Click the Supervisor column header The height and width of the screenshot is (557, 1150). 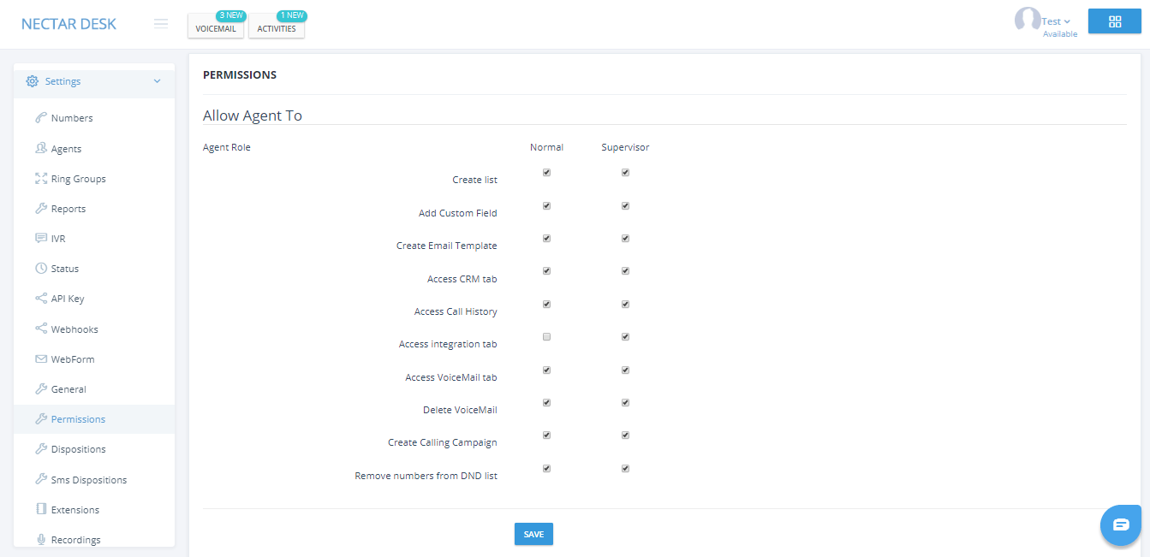(x=625, y=147)
